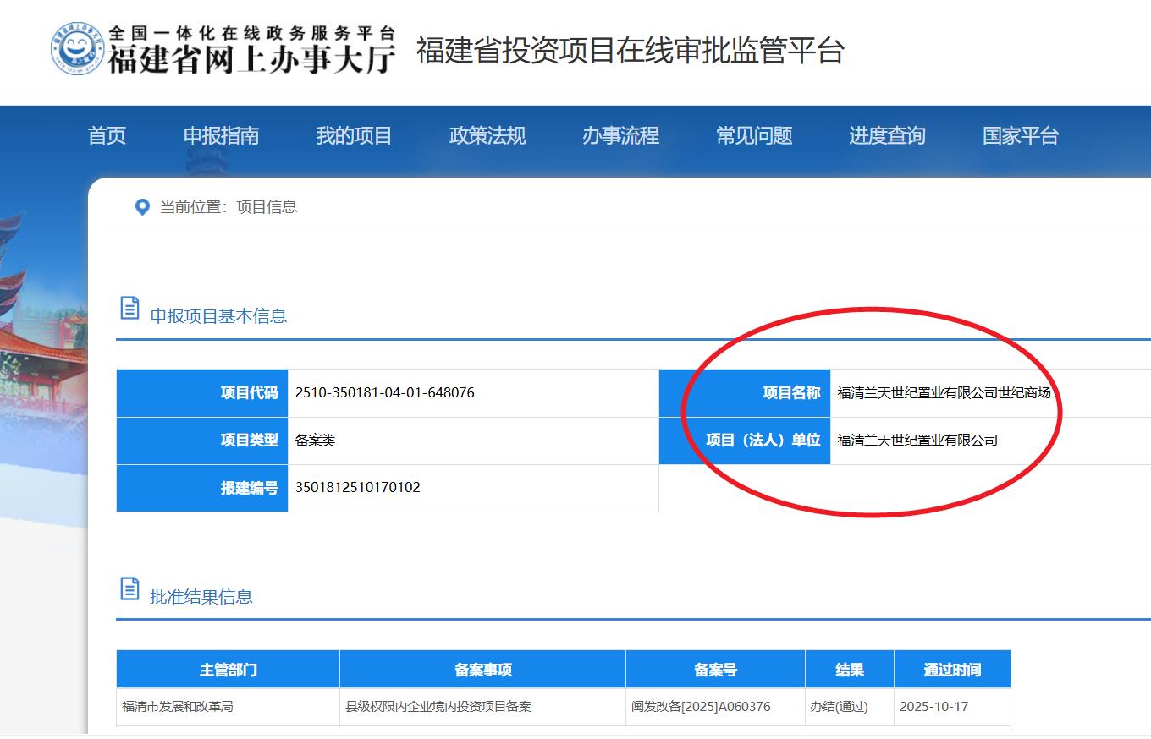Screen dimensions: 1151x739
Task: Click the document icon beside 批准结果信息
Action: 129,589
